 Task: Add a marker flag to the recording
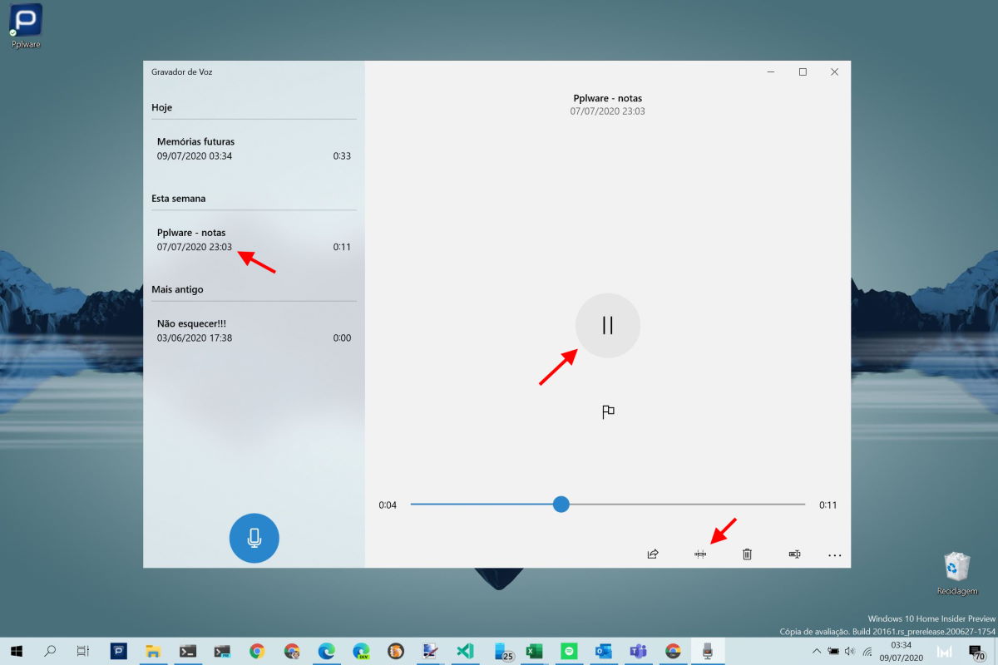pyautogui.click(x=608, y=411)
